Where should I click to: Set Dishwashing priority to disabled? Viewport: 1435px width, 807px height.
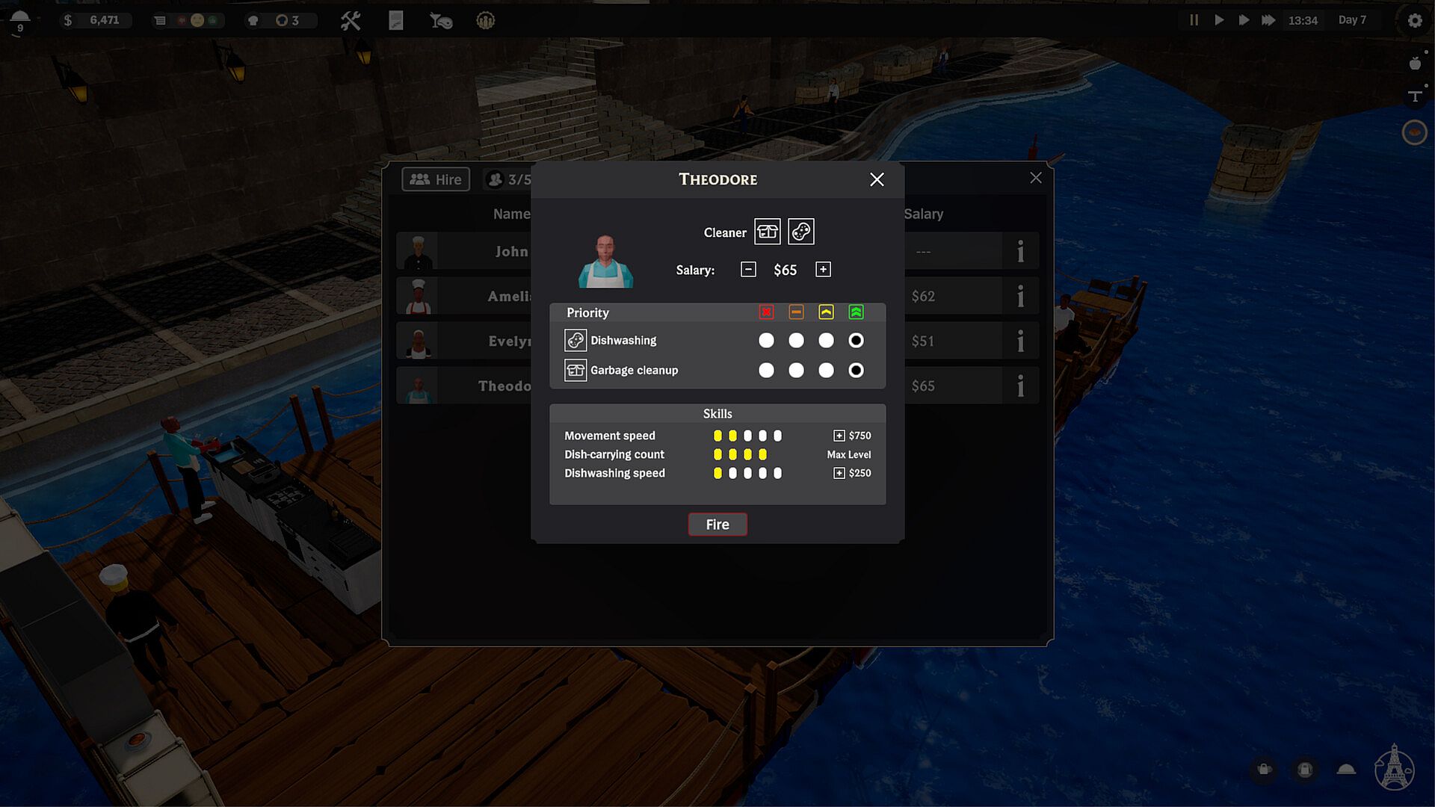[766, 341]
